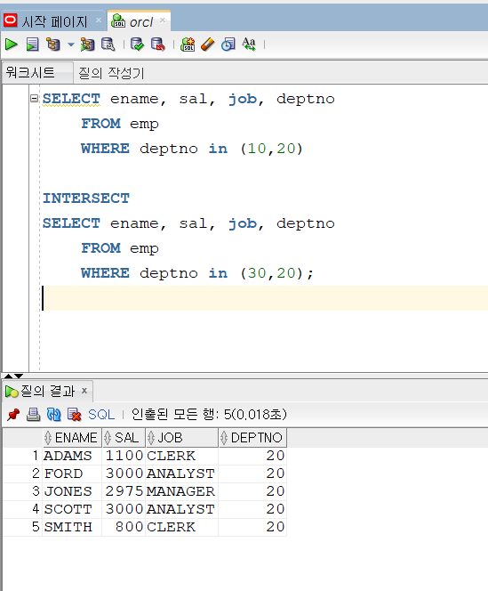This screenshot has width=488, height=591.
Task: Open the Explain Plan dropdown arrow
Action: (71, 45)
